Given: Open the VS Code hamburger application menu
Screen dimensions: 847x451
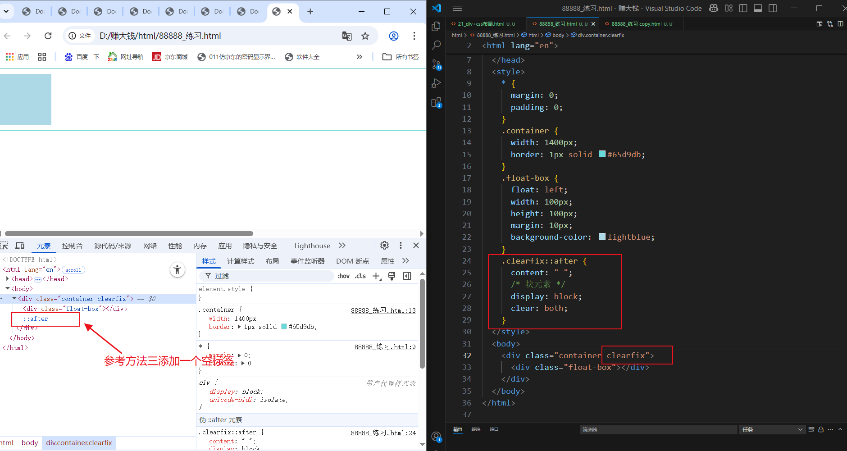Looking at the screenshot, I should pyautogui.click(x=457, y=8).
